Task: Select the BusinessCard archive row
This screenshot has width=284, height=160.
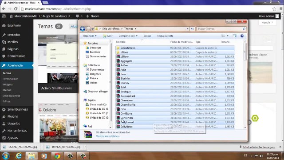Action: pos(175,96)
